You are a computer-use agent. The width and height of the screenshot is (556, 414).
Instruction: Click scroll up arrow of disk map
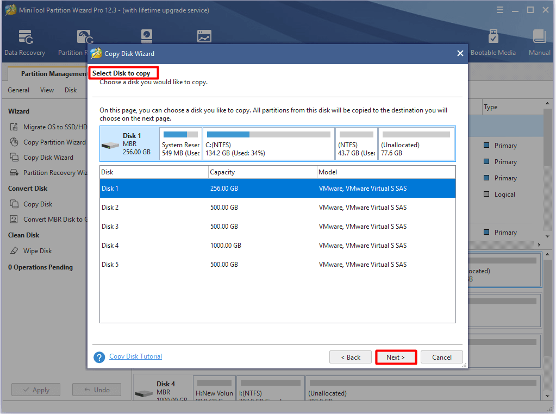pos(547,254)
